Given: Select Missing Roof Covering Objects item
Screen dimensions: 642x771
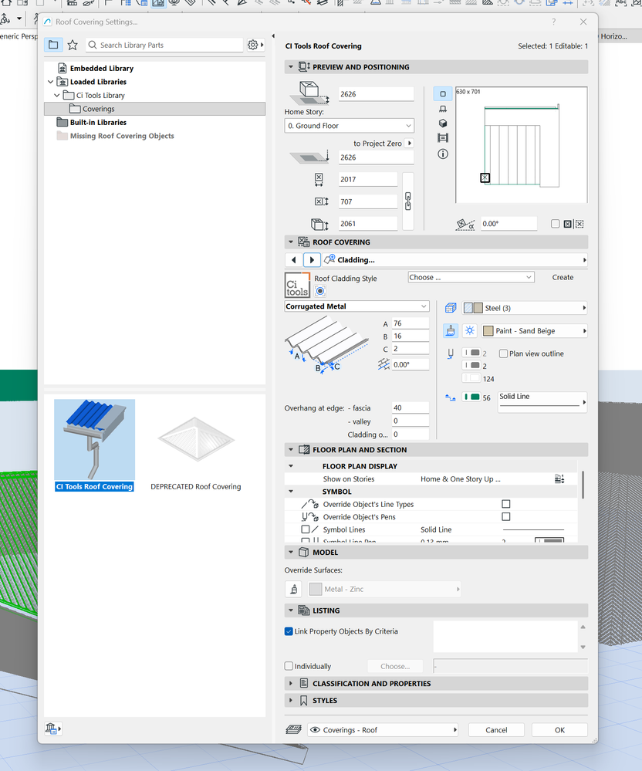Looking at the screenshot, I should (121, 136).
